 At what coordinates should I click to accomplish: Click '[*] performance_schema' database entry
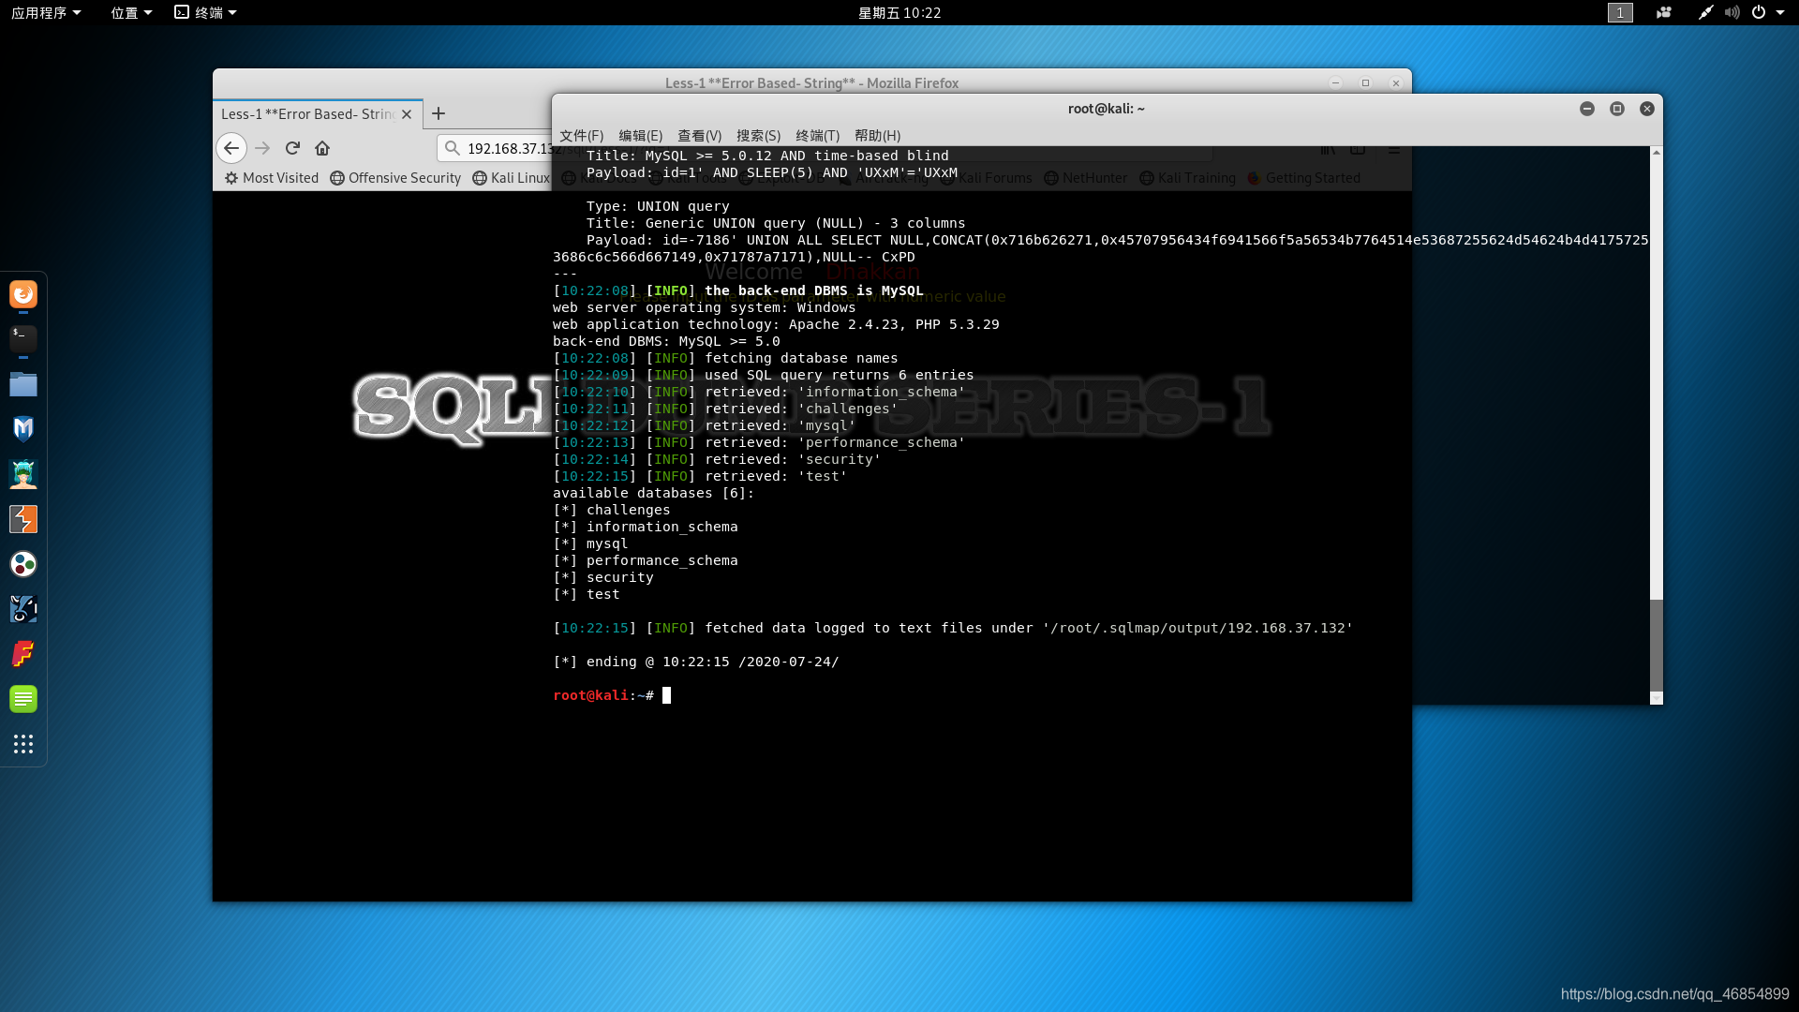coord(646,560)
